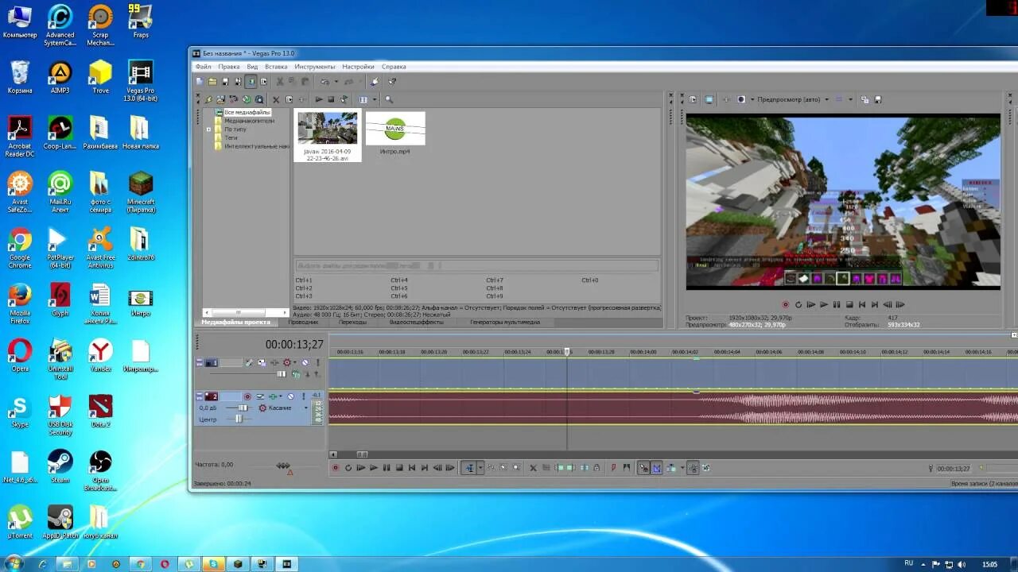Image resolution: width=1018 pixels, height=572 pixels.
Task: Select the Normal Edit tool
Action: point(469,468)
